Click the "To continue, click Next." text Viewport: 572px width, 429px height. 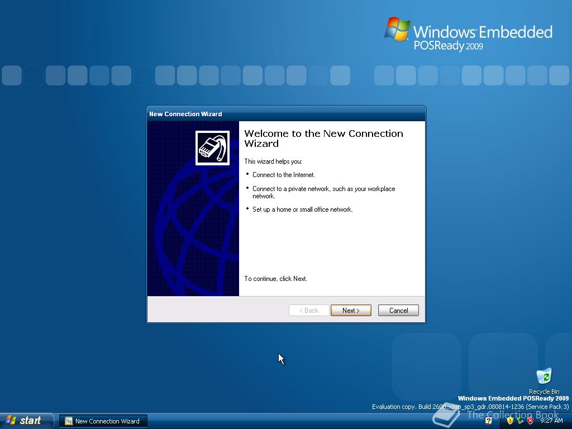coord(275,279)
